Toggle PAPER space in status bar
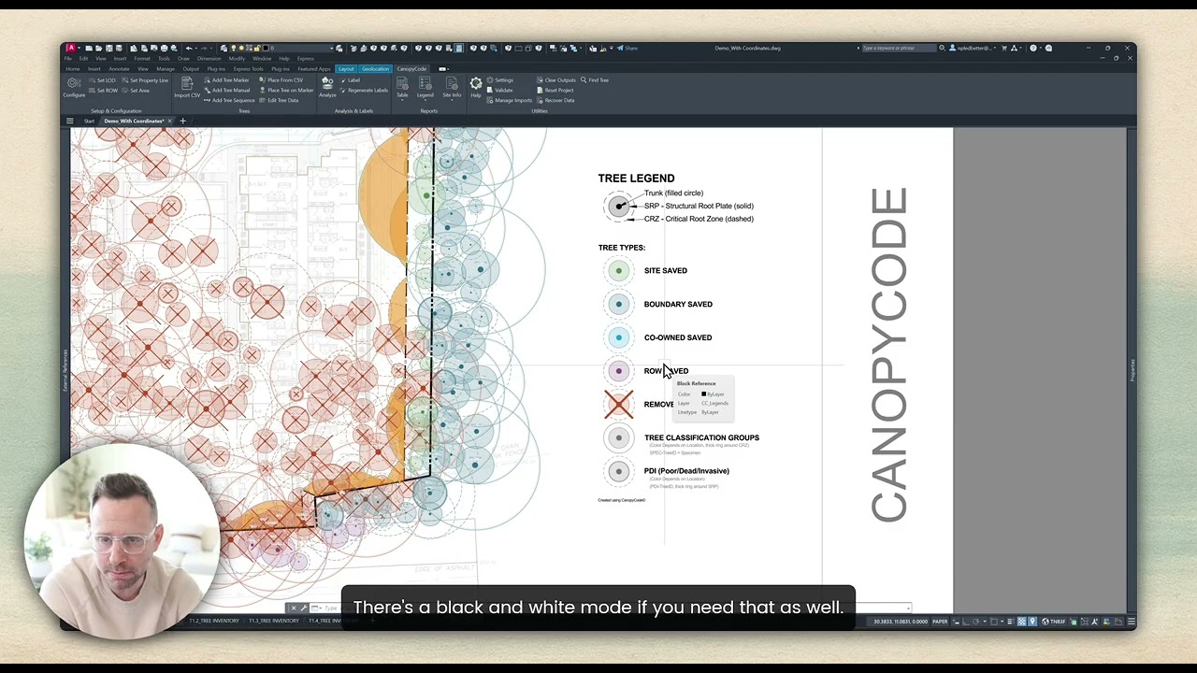This screenshot has width=1197, height=673. click(940, 622)
